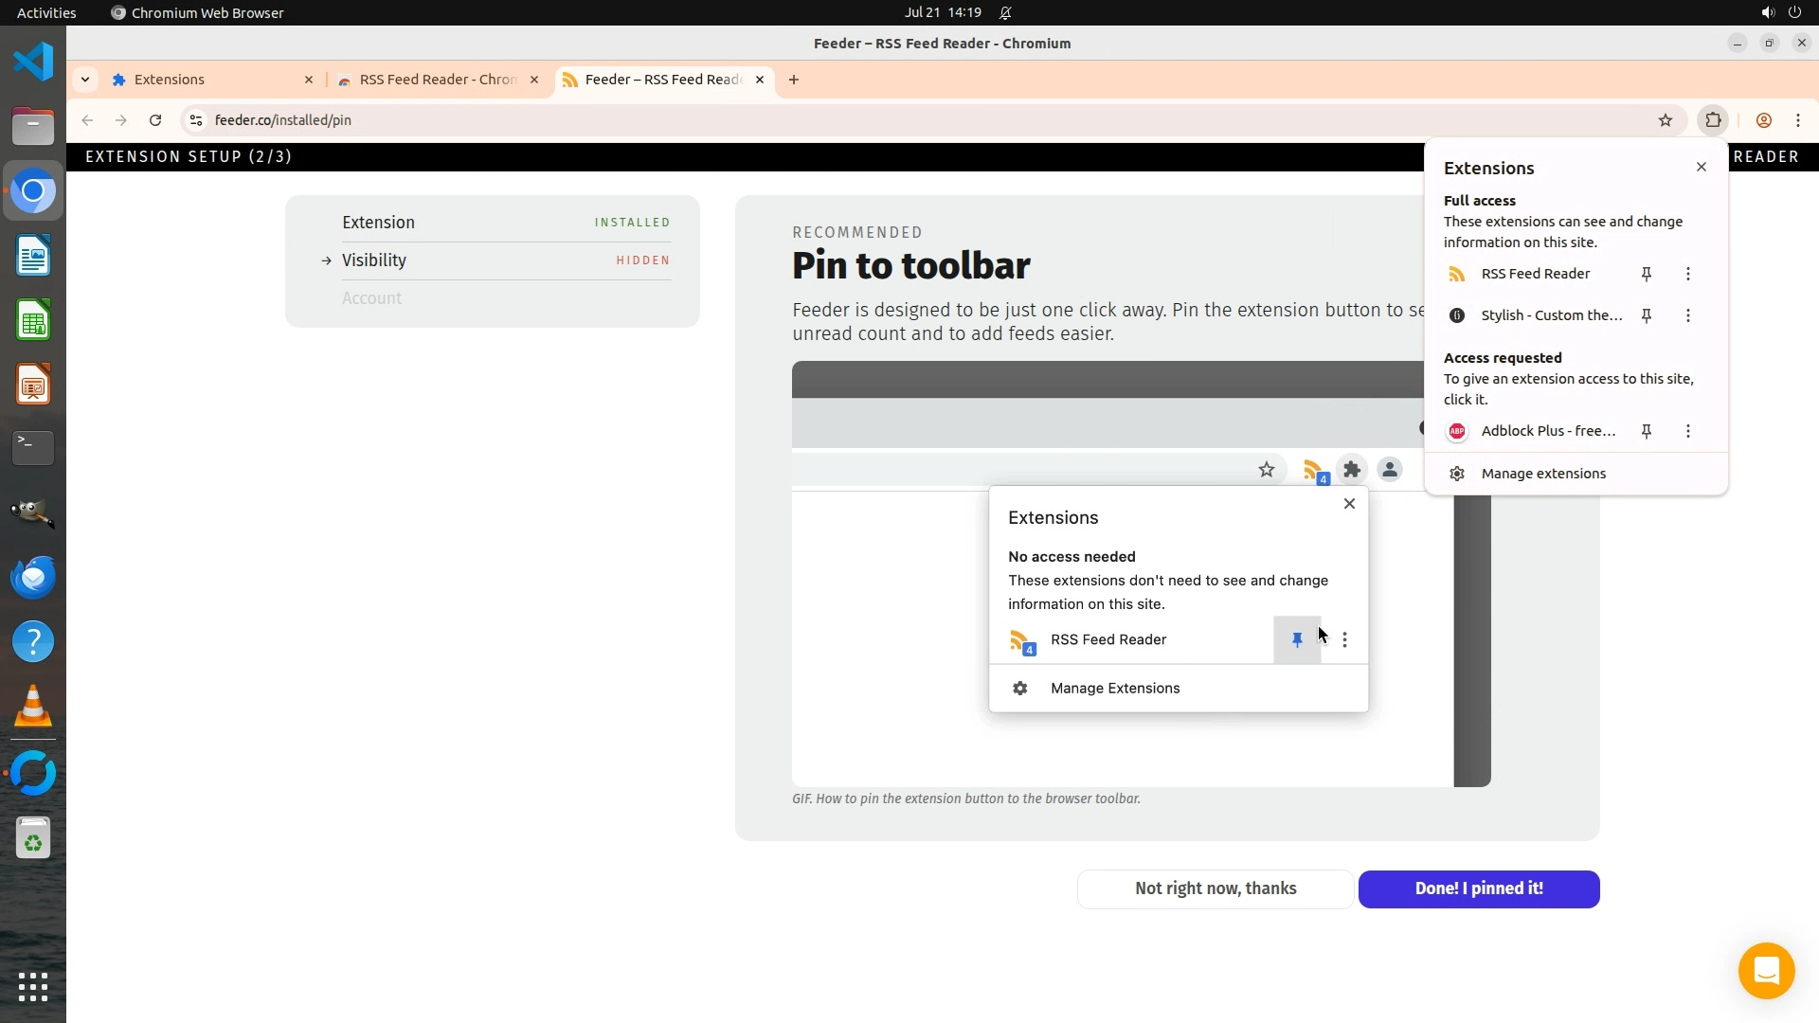Open tab search dropdown arrow
The width and height of the screenshot is (1819, 1023).
(x=85, y=80)
